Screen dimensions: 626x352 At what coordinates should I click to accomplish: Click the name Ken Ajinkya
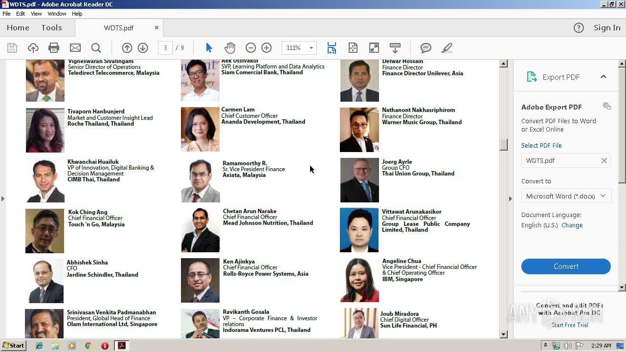click(x=239, y=262)
